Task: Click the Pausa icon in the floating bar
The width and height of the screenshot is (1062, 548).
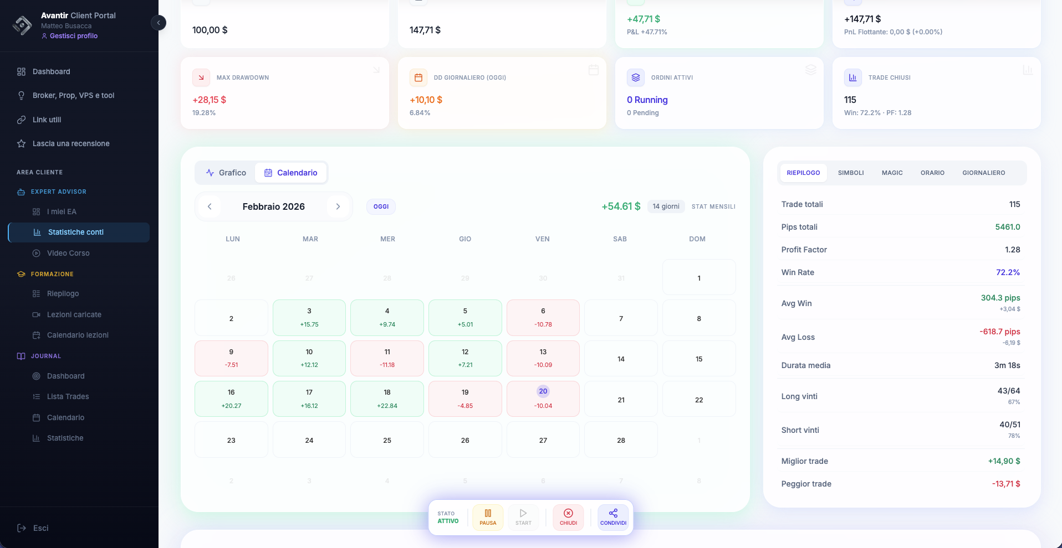Action: [488, 517]
